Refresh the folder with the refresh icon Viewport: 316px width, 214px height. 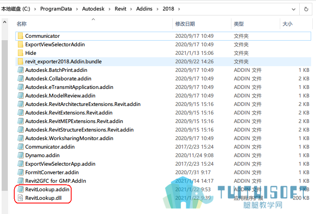pos(306,9)
